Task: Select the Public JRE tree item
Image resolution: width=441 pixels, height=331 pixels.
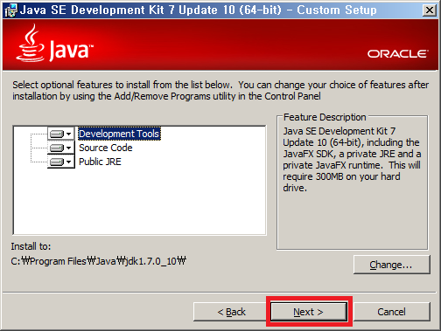Action: 100,162
